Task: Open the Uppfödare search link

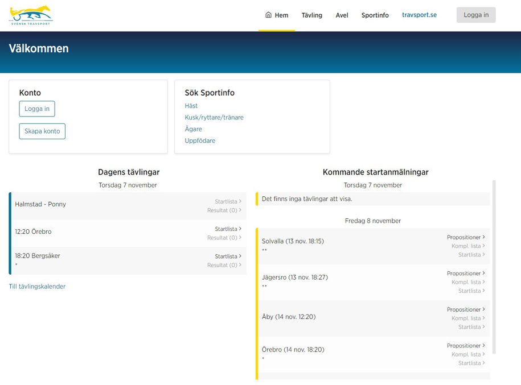Action: click(200, 140)
